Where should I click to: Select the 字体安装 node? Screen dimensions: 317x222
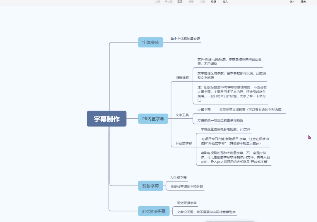pos(150,42)
